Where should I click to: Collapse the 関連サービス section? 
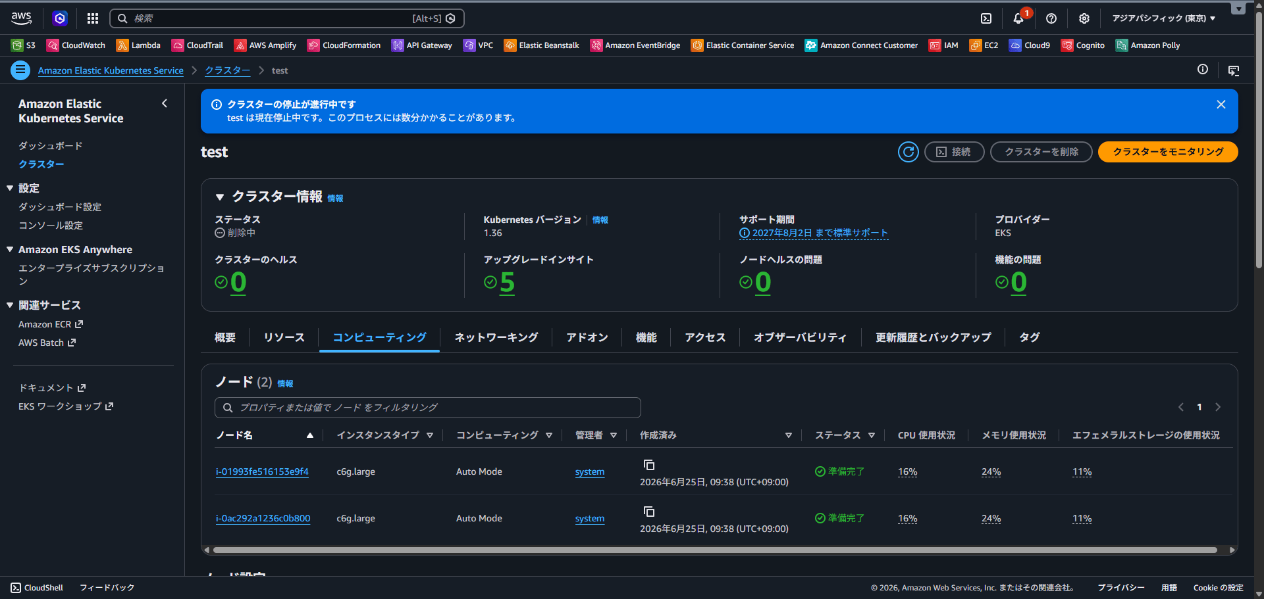point(10,305)
